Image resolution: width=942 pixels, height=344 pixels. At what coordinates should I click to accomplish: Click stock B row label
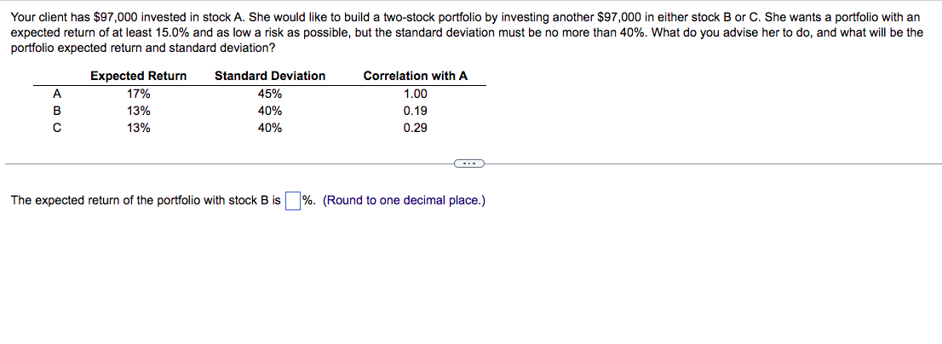(x=56, y=111)
